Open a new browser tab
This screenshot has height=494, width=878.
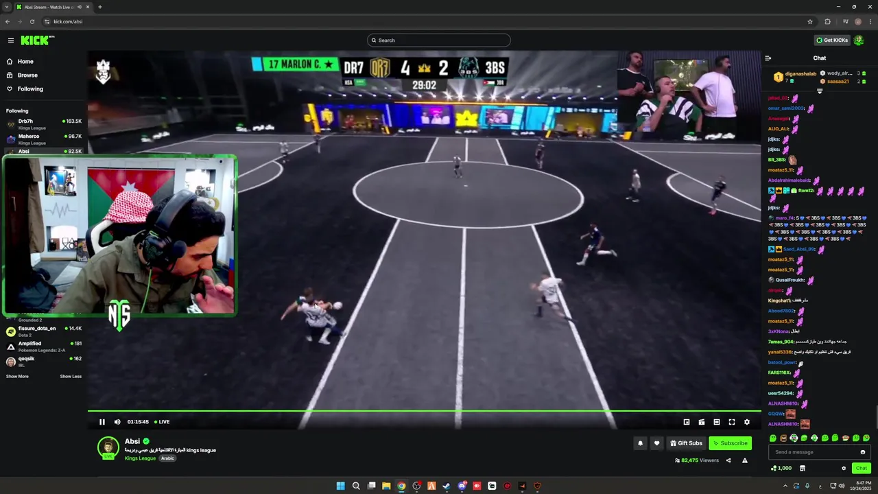tap(100, 7)
